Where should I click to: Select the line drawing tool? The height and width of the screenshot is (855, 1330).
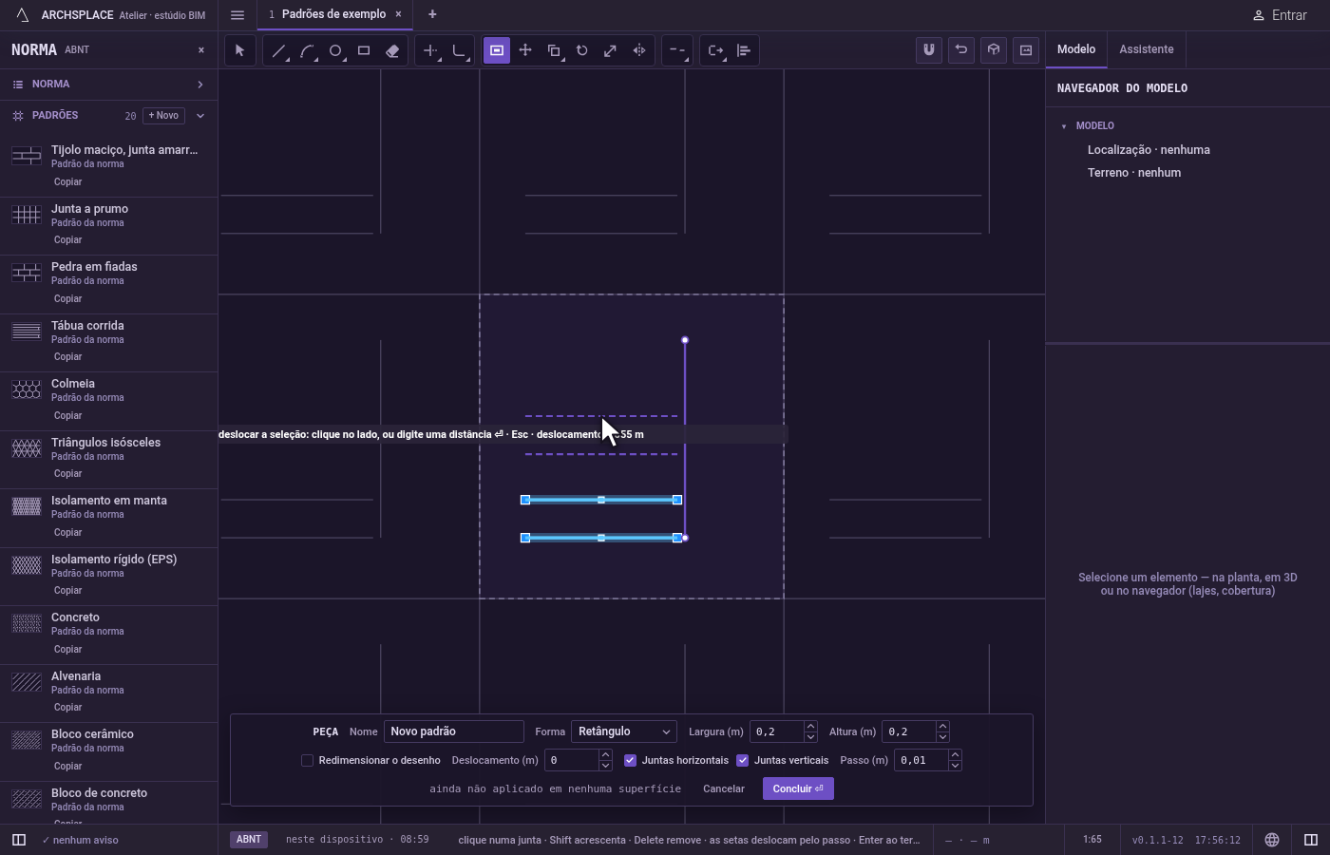click(278, 50)
